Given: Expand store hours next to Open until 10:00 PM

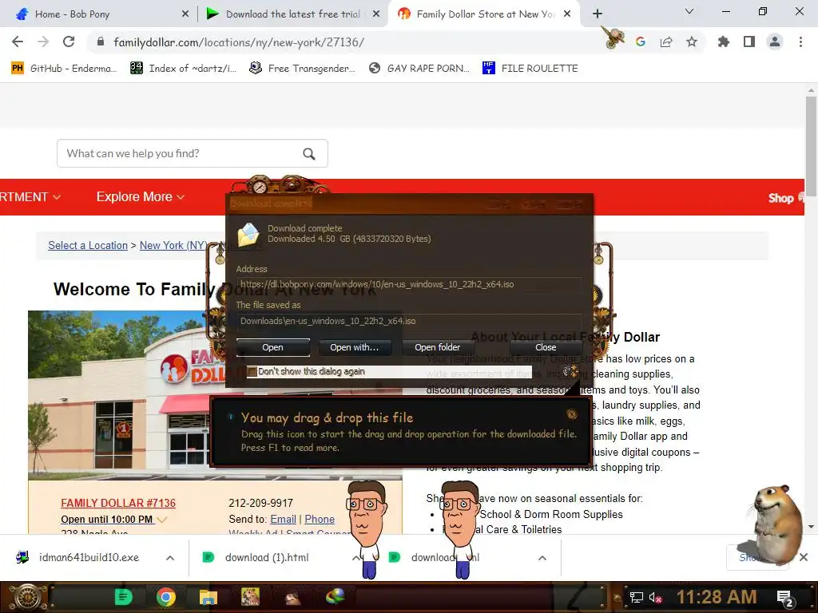Looking at the screenshot, I should (161, 520).
